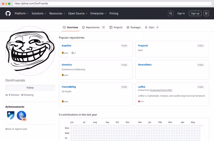Click the Sign in link
This screenshot has width=214, height=141.
tap(181, 13)
